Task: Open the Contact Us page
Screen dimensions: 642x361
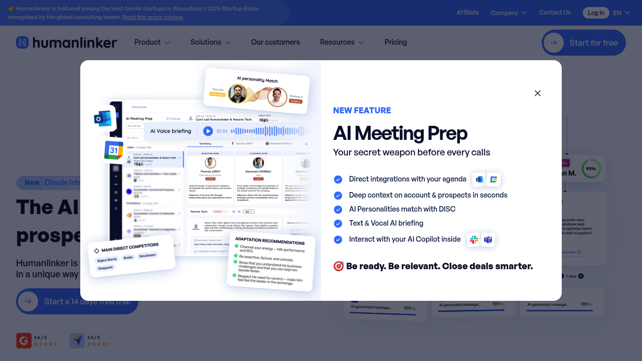Action: click(x=555, y=13)
